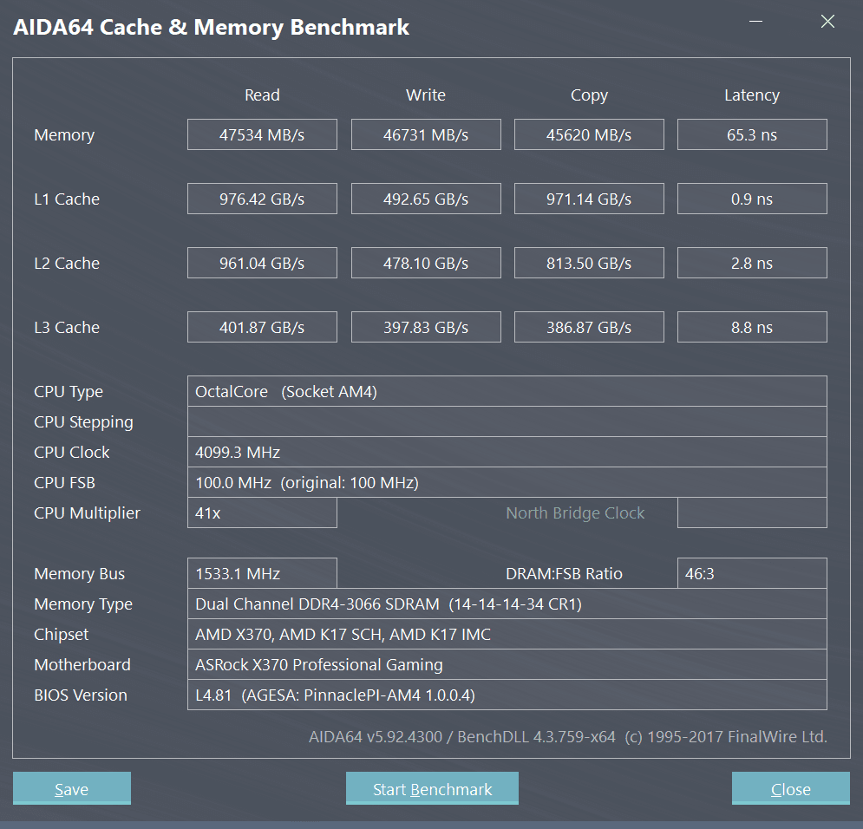Screen dimensions: 863x829
Task: Click L1 Cache Write 492.65 GB/s
Action: click(426, 199)
